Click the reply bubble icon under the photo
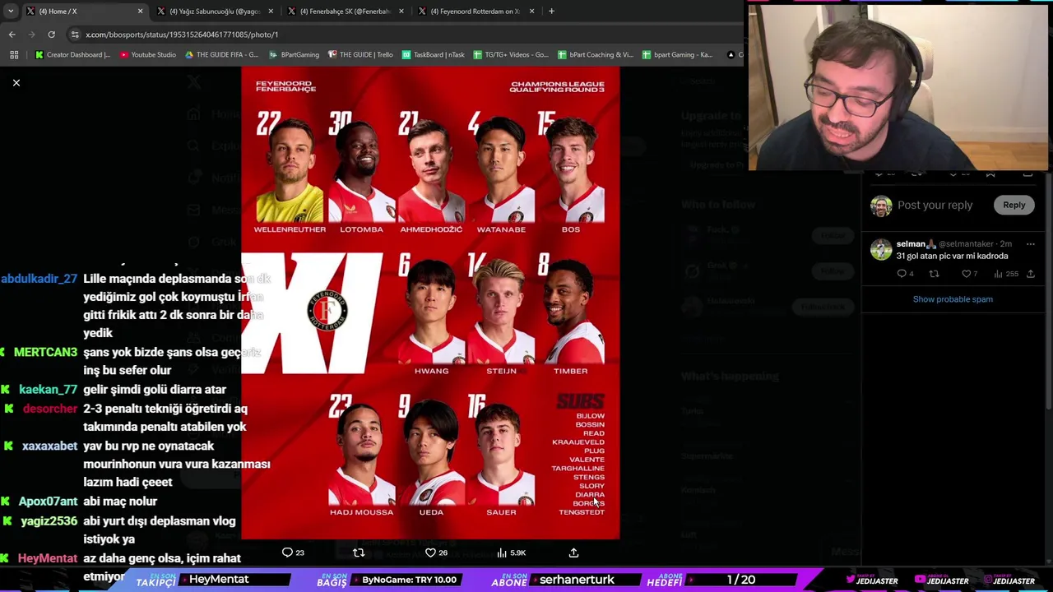The height and width of the screenshot is (592, 1053). pos(287,553)
